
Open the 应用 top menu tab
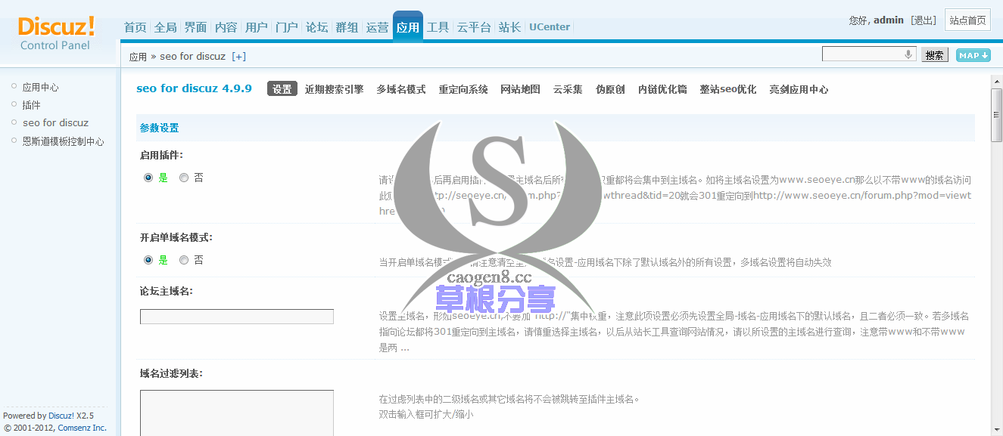[407, 27]
